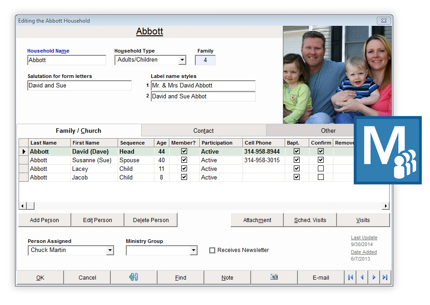Switch to the Contact tab
This screenshot has height=305, width=430.
[x=203, y=131]
